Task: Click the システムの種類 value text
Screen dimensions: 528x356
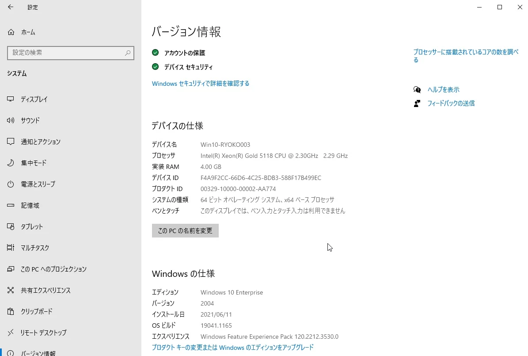Action: (x=267, y=200)
